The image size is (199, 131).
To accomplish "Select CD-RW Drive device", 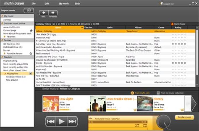I will pyautogui.click(x=11, y=44).
